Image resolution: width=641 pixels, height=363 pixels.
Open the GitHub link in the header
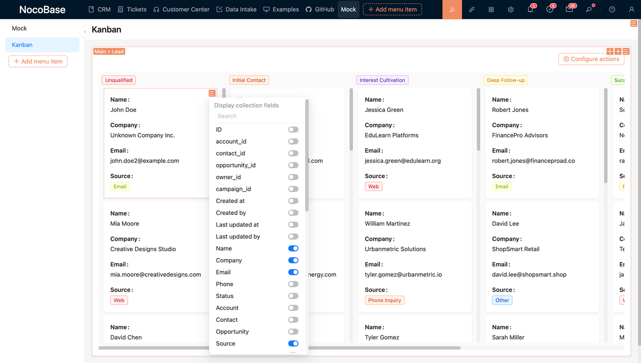click(319, 9)
